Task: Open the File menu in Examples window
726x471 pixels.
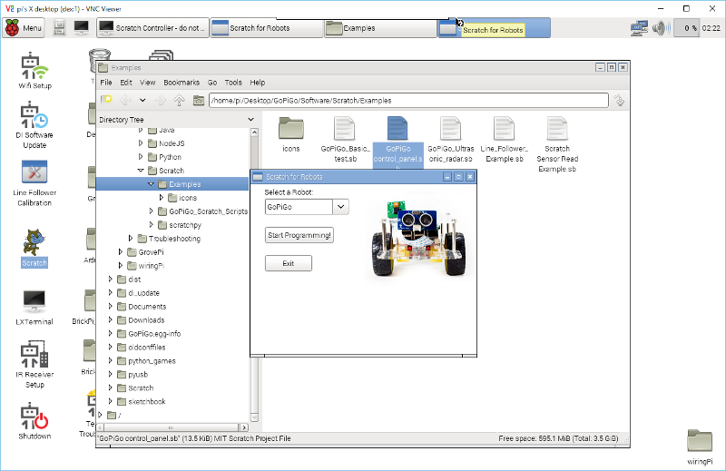Action: pos(106,83)
